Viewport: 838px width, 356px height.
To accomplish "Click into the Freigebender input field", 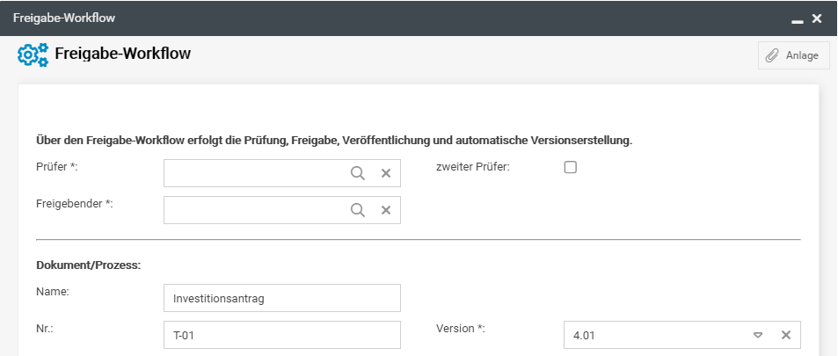I will click(255, 210).
